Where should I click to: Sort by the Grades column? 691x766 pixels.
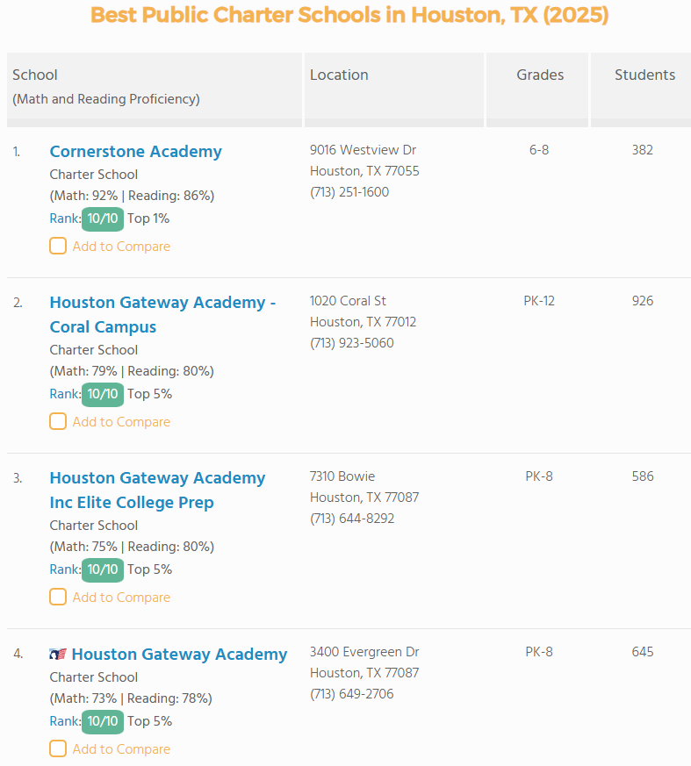point(539,75)
